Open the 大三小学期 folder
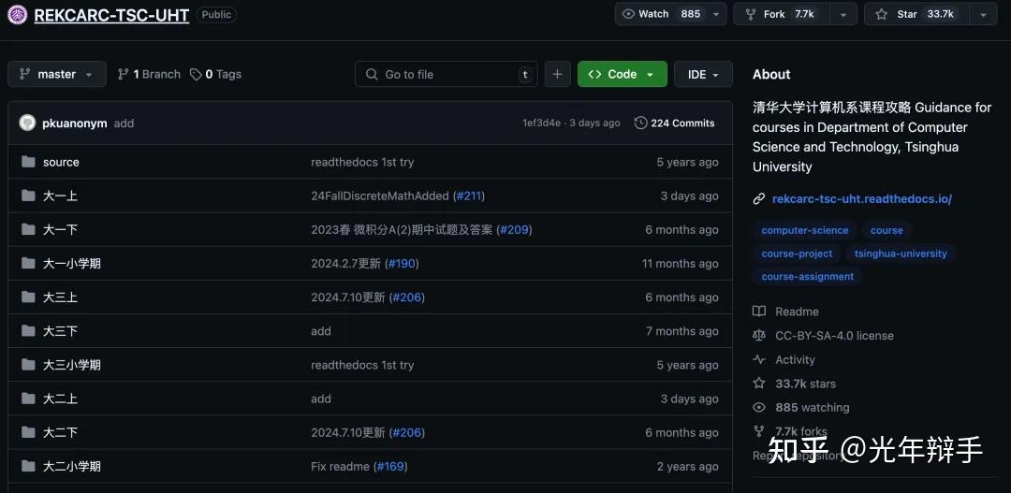 (71, 366)
